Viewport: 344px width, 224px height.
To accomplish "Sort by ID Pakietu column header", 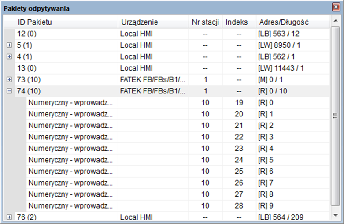I will coord(61,22).
